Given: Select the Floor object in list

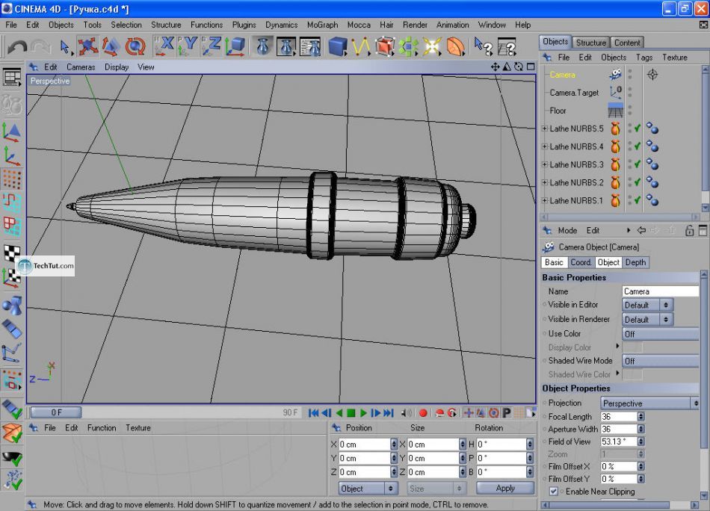Looking at the screenshot, I should pyautogui.click(x=558, y=111).
